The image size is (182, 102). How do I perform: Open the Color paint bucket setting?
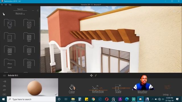[x=72, y=89]
